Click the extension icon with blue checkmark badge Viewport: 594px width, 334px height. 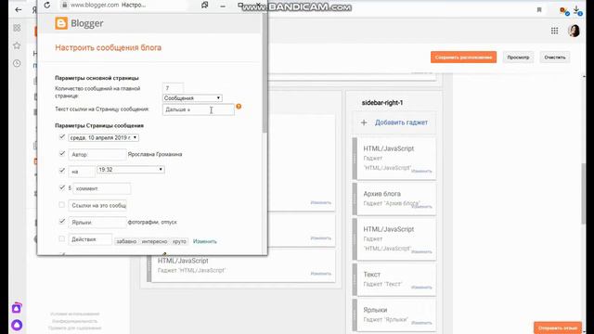tap(564, 11)
